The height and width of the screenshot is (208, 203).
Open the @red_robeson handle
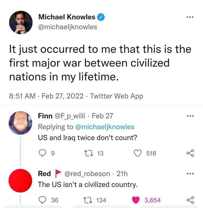click(x=87, y=174)
